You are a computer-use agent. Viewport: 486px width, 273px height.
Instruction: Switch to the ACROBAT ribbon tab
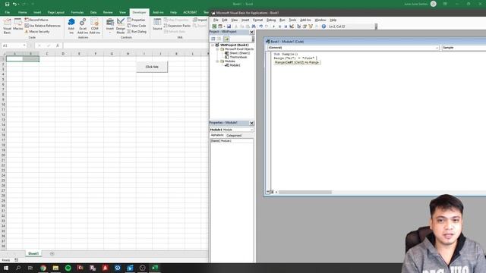pos(190,12)
